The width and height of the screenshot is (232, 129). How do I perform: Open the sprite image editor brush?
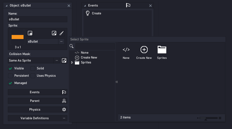tap(61, 33)
